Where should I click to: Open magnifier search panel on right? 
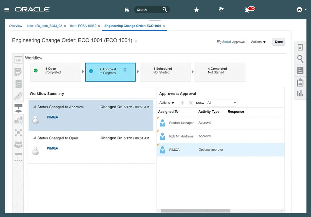point(300,59)
